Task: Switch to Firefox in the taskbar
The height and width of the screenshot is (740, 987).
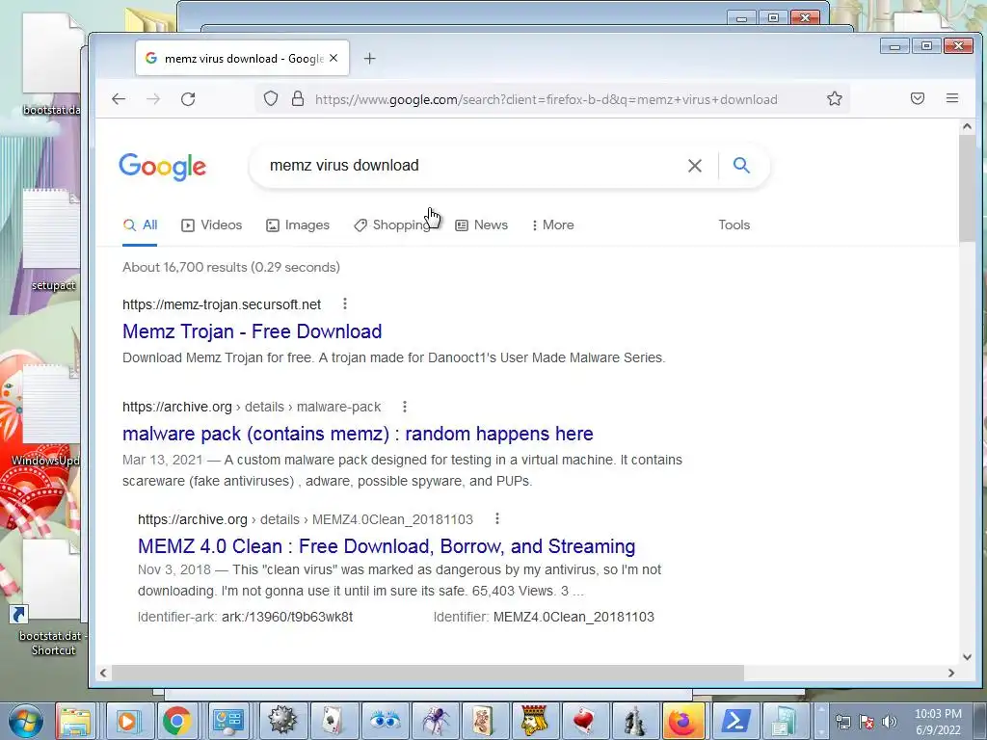Action: tap(683, 721)
